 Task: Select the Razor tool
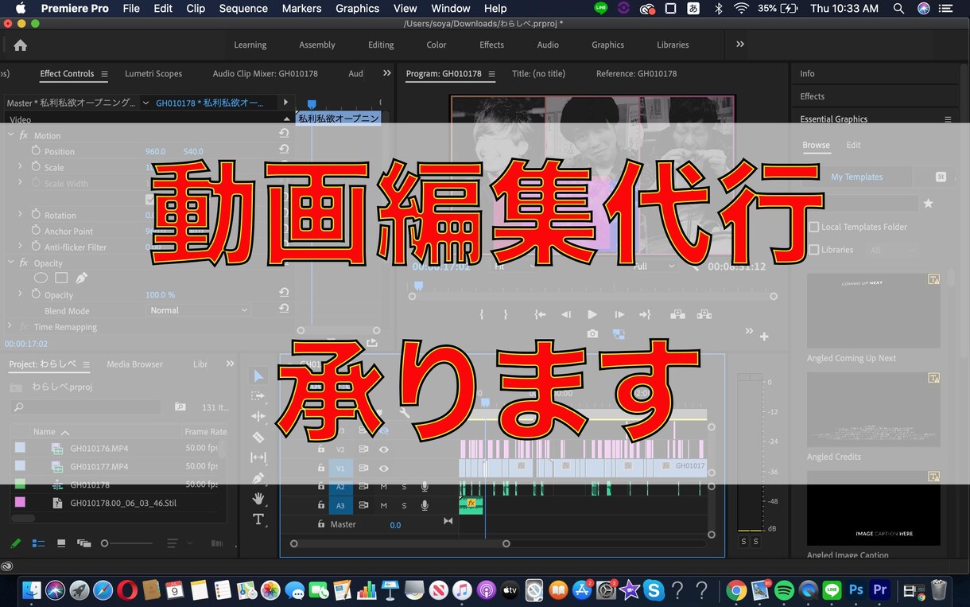coord(258,437)
